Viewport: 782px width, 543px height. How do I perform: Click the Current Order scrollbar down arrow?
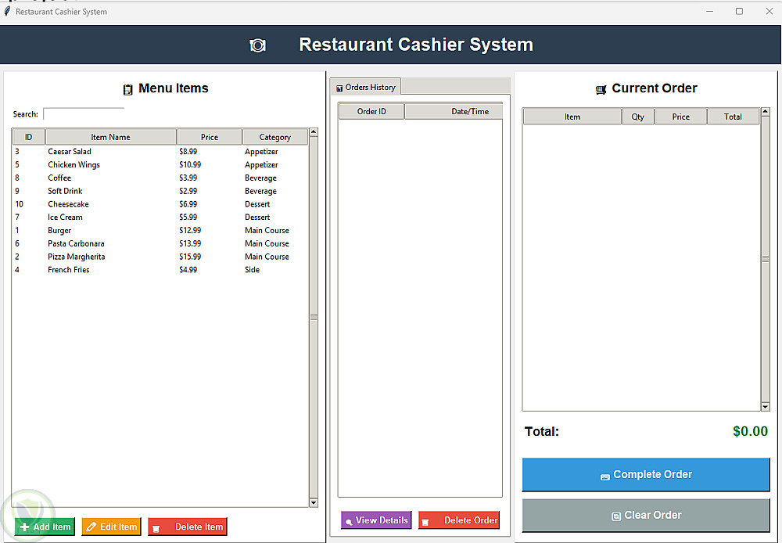pyautogui.click(x=766, y=407)
